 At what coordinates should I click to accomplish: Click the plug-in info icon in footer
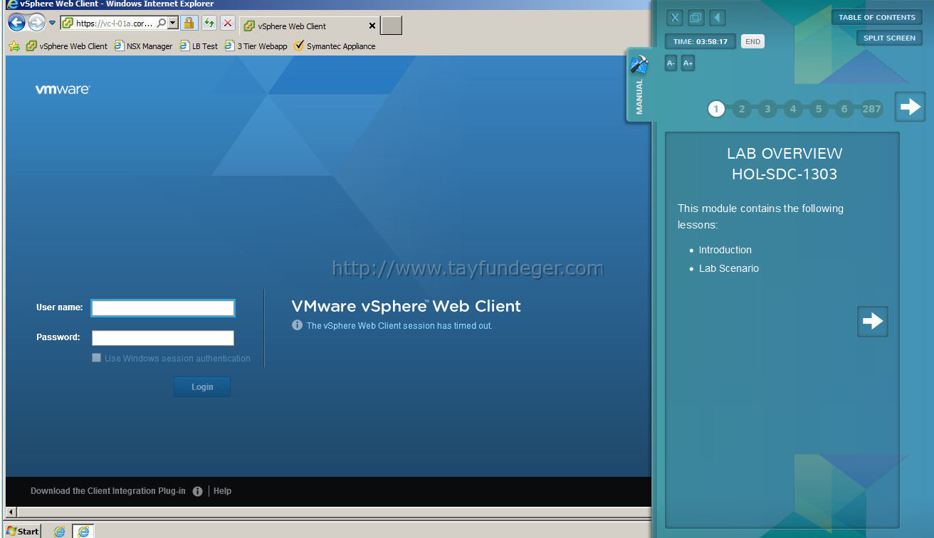tap(197, 491)
